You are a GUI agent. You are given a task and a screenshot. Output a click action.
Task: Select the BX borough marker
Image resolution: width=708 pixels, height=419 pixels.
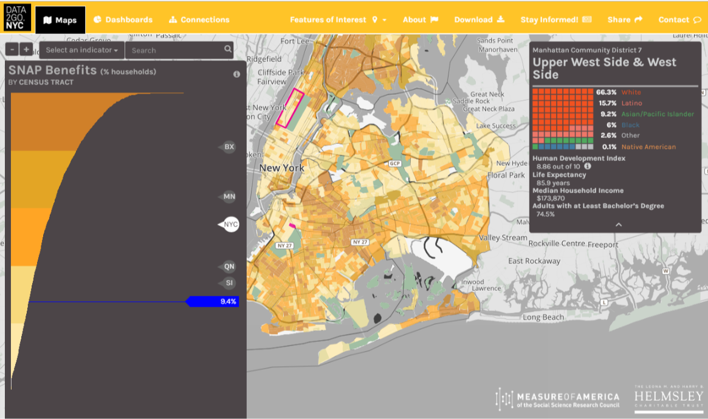point(229,147)
